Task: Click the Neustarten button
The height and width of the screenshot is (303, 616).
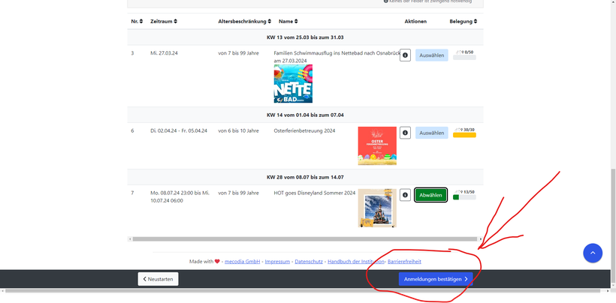Action: 158,279
